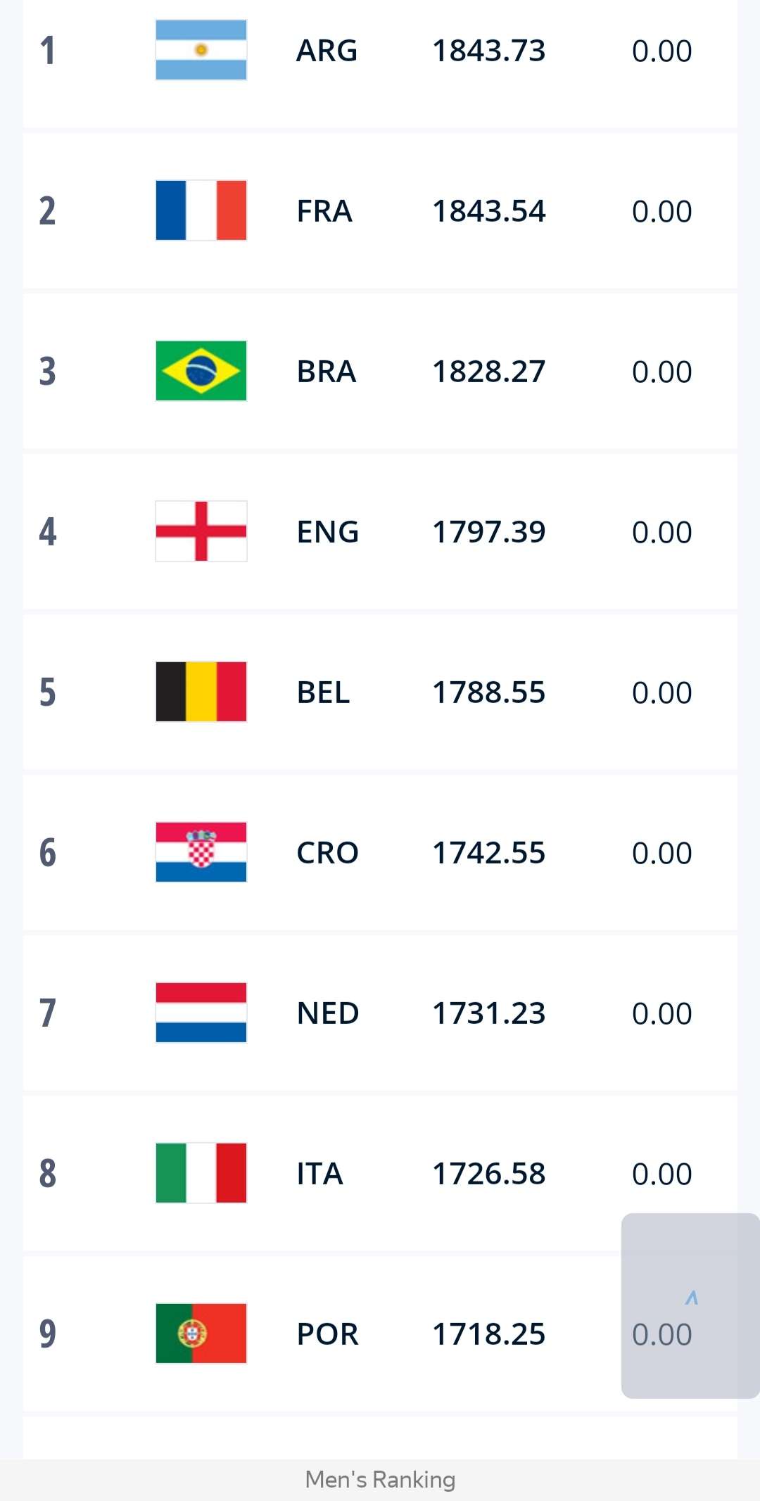Click Belgium's 1788.55 points value
Viewport: 760px width, 1501px height.
click(488, 692)
